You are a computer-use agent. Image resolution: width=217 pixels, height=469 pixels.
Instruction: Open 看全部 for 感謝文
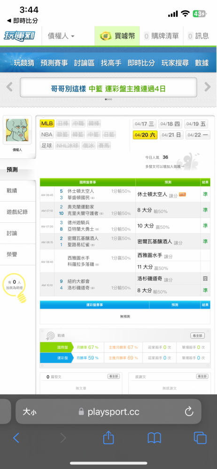(202, 377)
